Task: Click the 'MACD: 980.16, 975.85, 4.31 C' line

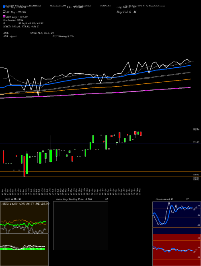Action: coord(21,27)
